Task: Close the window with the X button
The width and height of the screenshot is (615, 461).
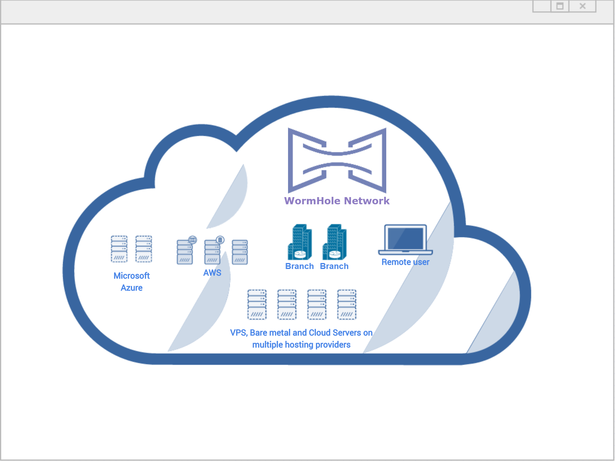Action: point(582,6)
